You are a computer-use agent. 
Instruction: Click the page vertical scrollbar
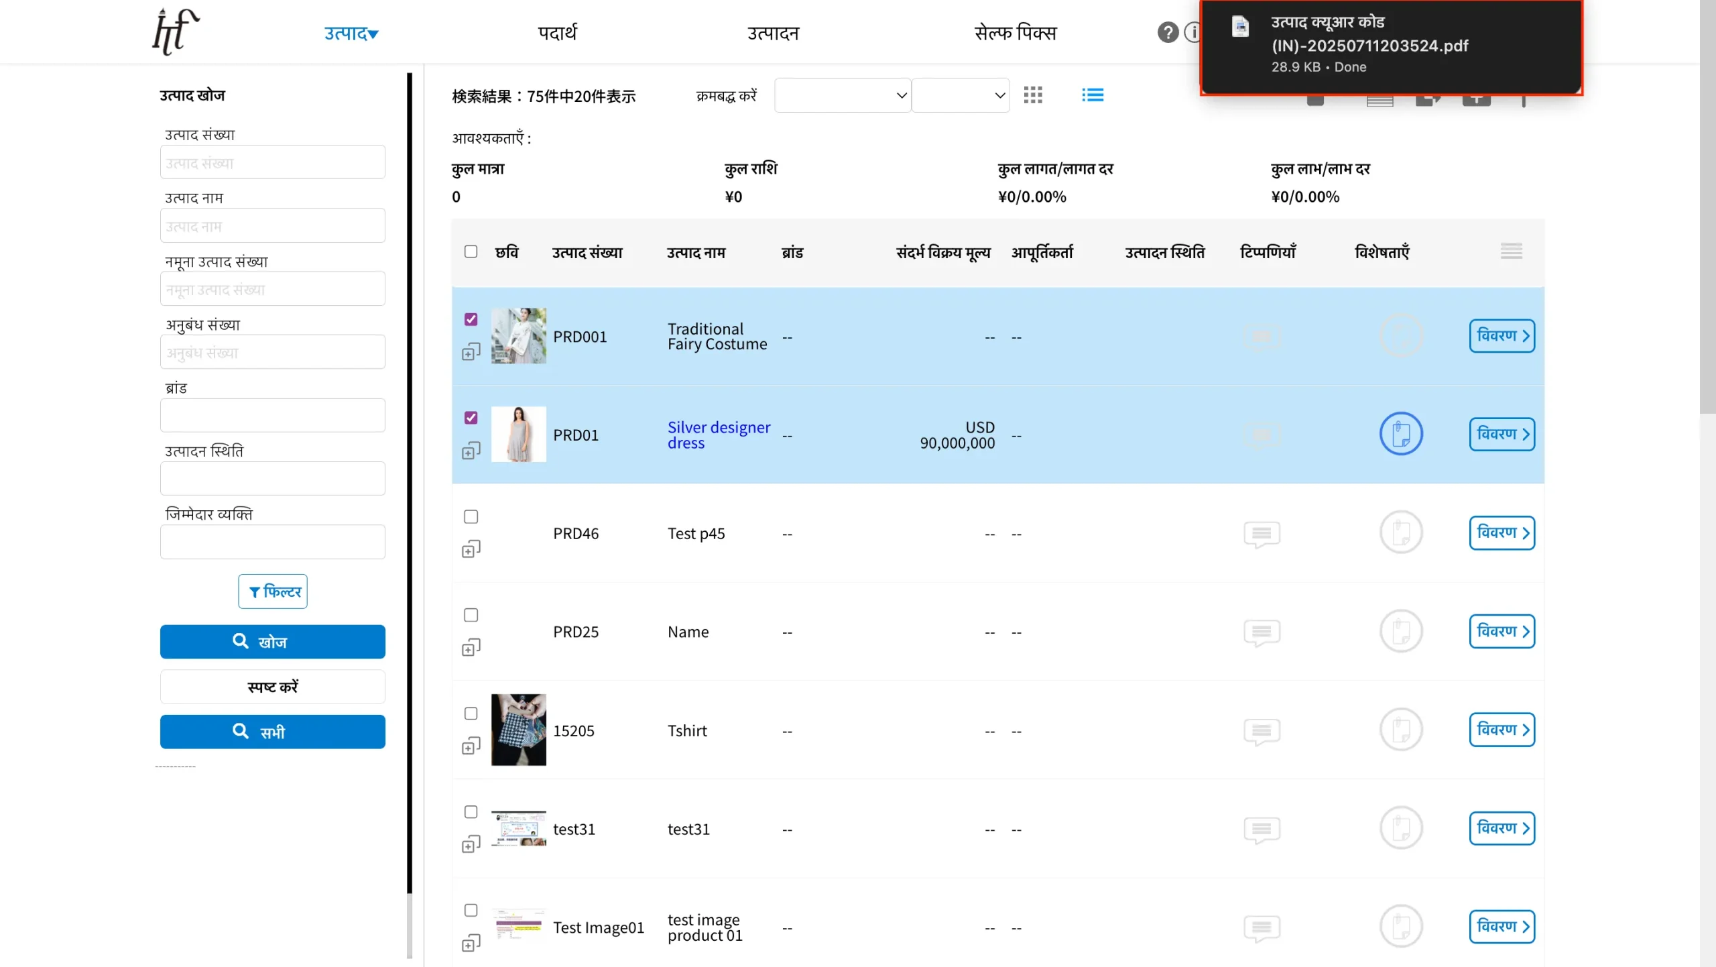coord(1707,208)
